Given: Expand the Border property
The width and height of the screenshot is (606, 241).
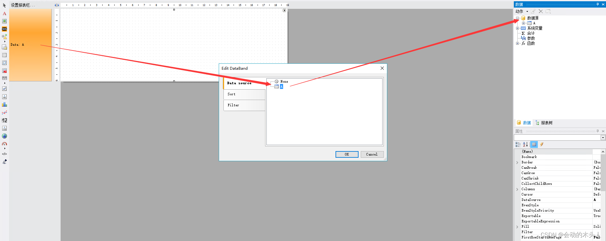Looking at the screenshot, I should [x=517, y=163].
